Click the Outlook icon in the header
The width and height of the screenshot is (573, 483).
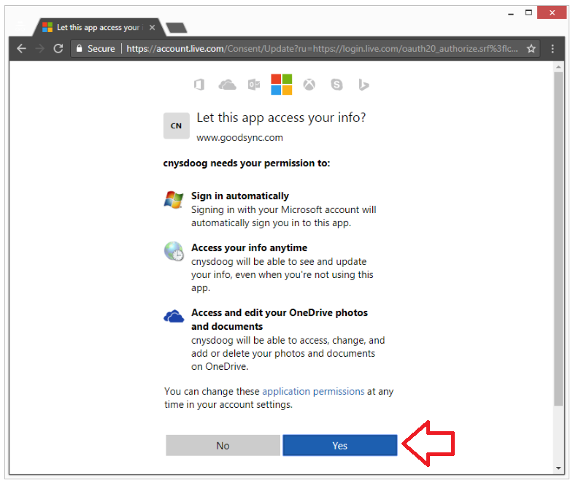254,85
